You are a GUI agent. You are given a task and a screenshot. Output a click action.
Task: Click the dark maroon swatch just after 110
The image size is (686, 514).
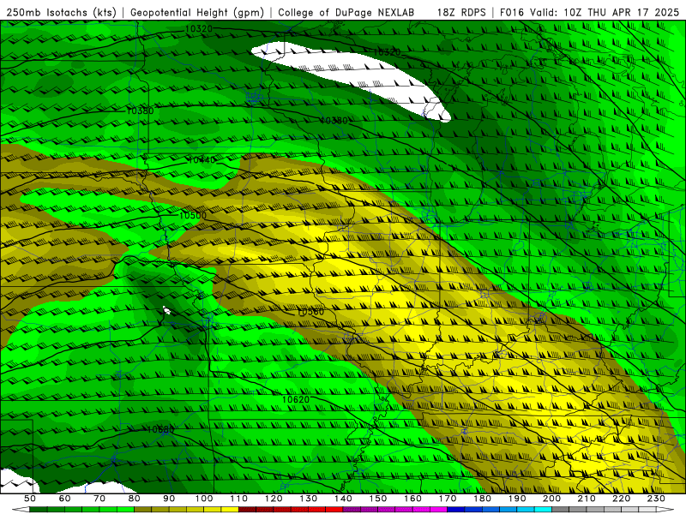[248, 510]
